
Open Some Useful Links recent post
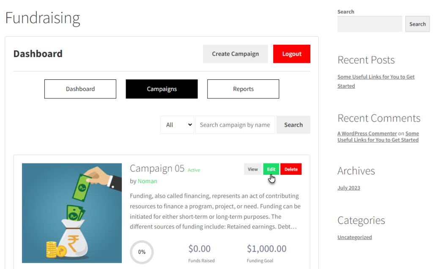[376, 81]
